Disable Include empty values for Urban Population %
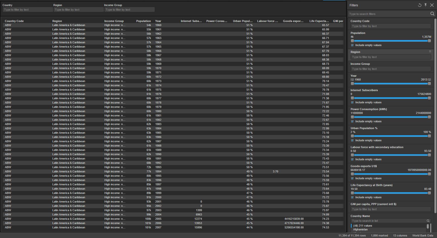The image size is (437, 238). tap(352, 141)
